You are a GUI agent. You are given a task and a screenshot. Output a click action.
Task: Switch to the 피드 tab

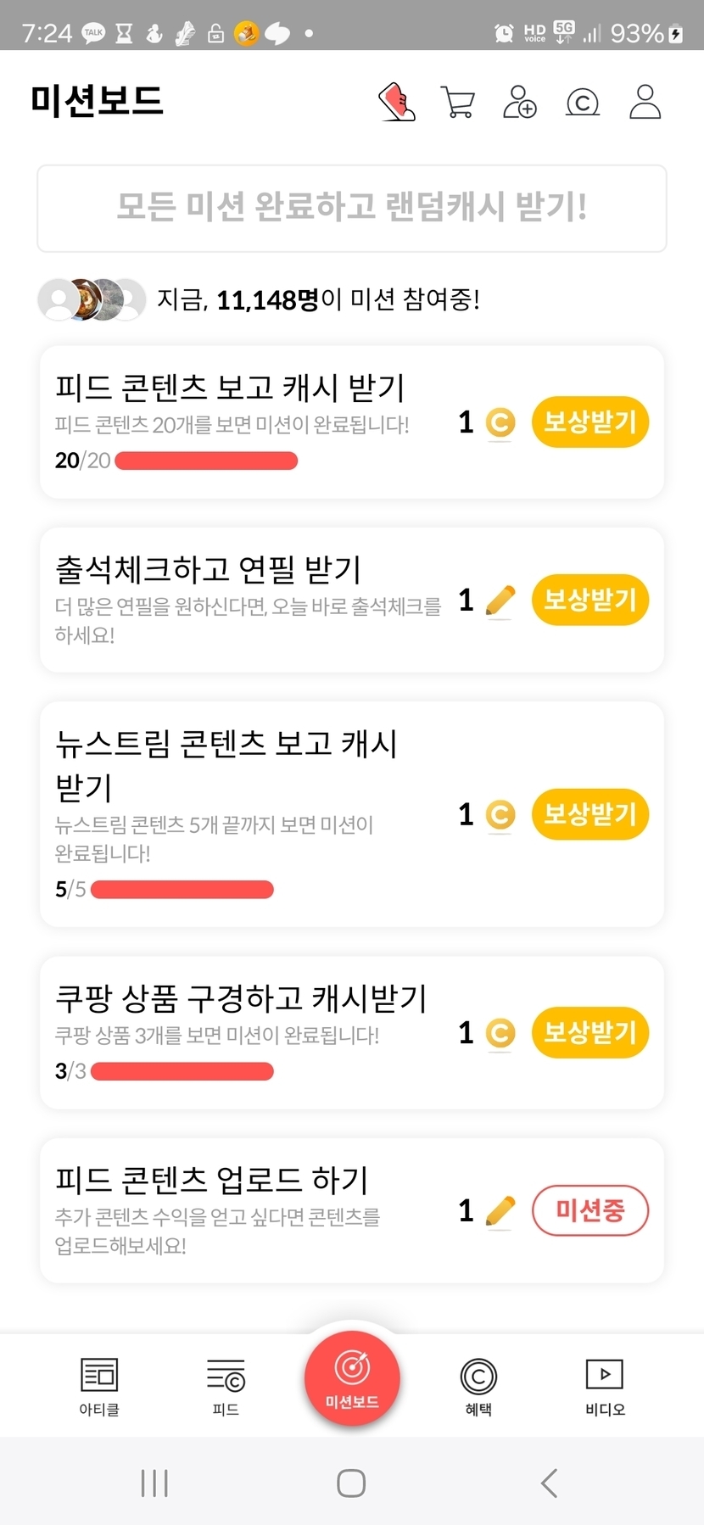point(226,1386)
